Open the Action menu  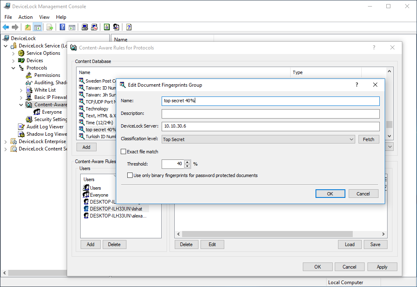pyautogui.click(x=25, y=17)
